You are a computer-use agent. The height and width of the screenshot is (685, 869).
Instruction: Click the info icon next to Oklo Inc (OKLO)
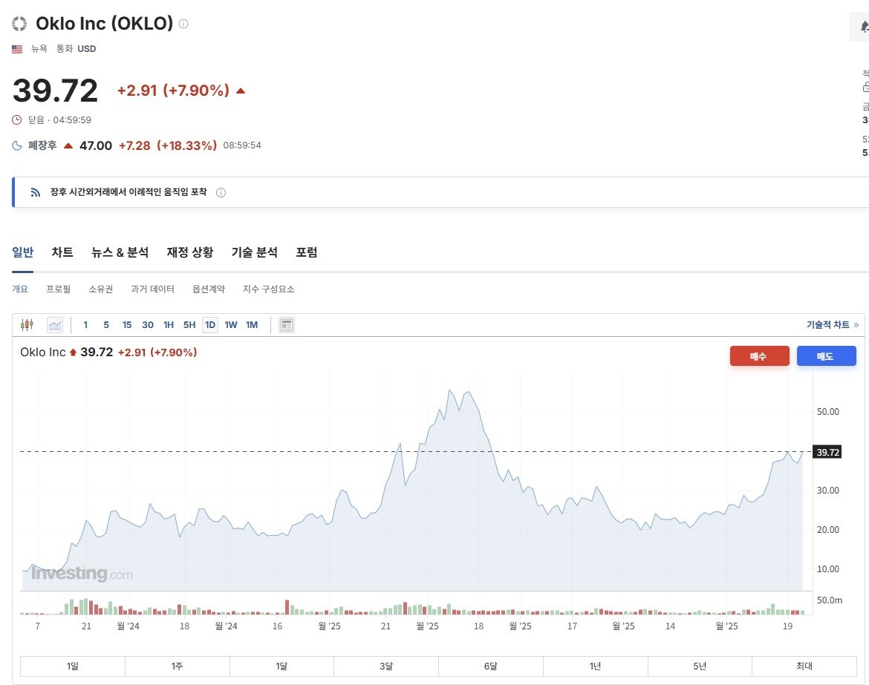(183, 24)
